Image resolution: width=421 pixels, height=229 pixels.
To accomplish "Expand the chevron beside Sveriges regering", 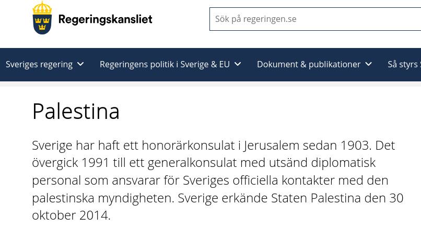I will tap(80, 64).
